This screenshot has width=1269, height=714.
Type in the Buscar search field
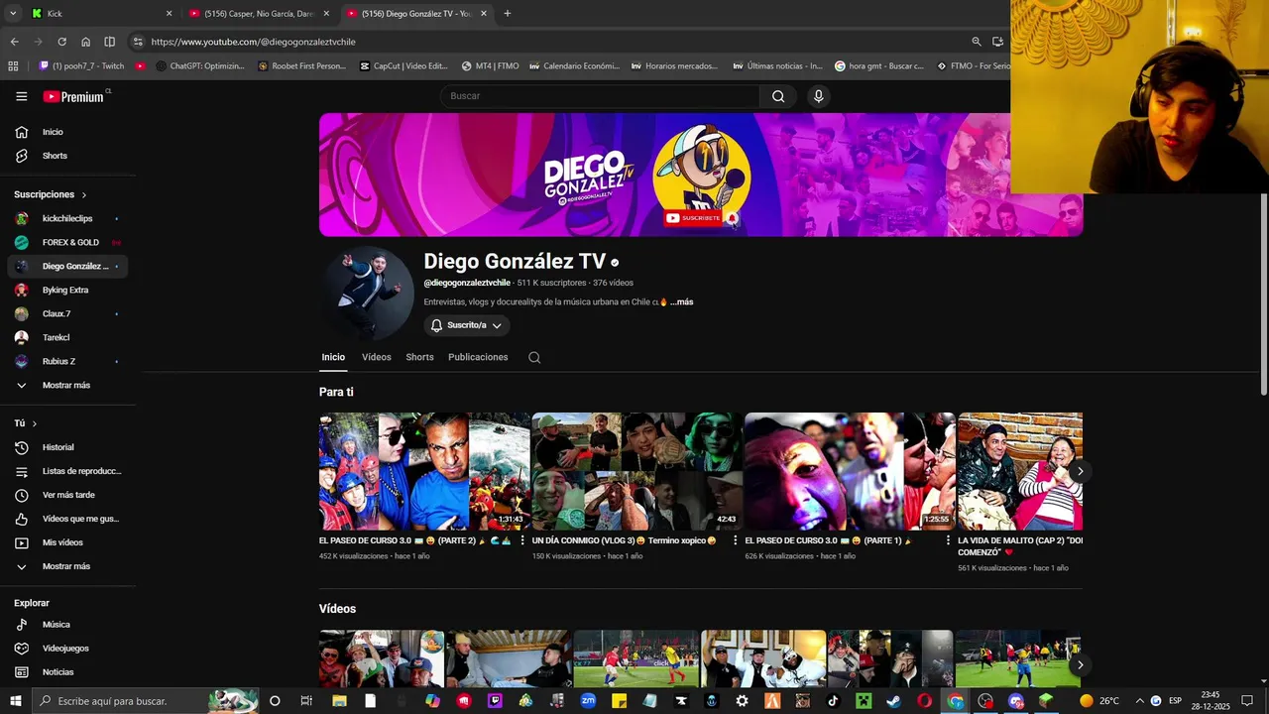(601, 96)
